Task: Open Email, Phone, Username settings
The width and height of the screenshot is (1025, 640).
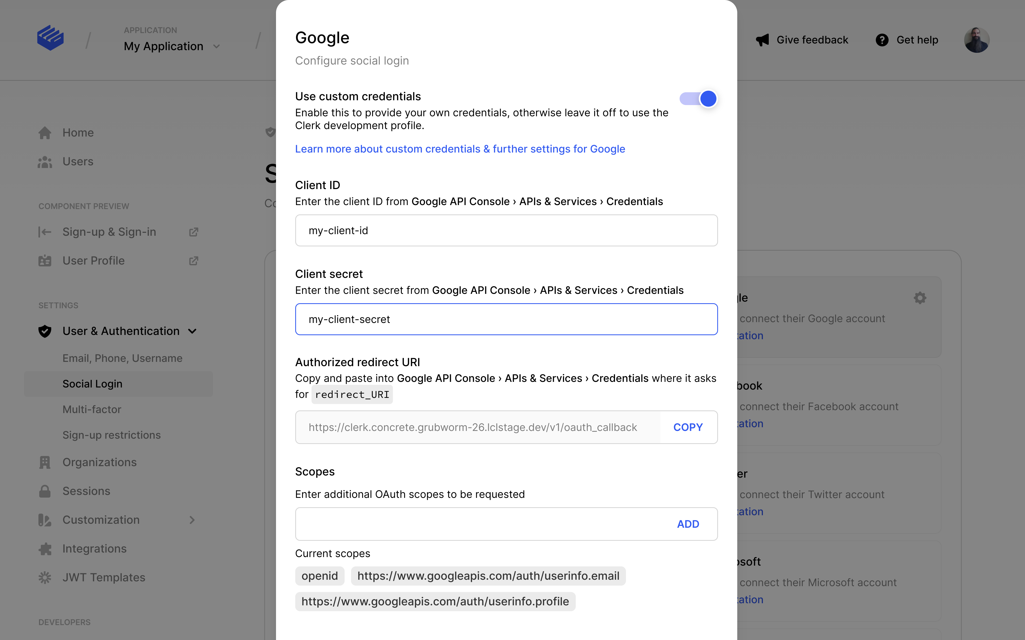Action: (x=123, y=358)
